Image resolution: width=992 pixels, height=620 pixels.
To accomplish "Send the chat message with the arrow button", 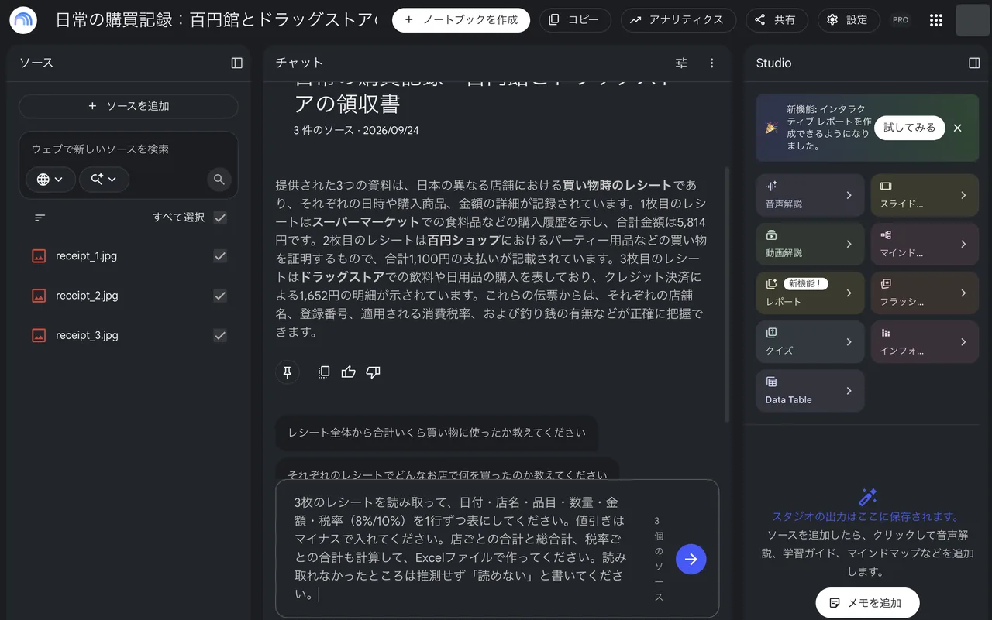I will [x=691, y=559].
